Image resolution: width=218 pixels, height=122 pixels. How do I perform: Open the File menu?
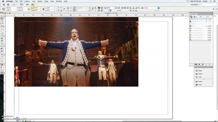(x=16, y=1)
